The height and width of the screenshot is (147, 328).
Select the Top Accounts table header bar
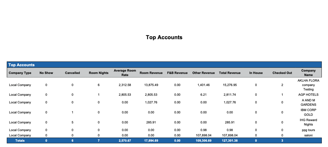pyautogui.click(x=165, y=65)
